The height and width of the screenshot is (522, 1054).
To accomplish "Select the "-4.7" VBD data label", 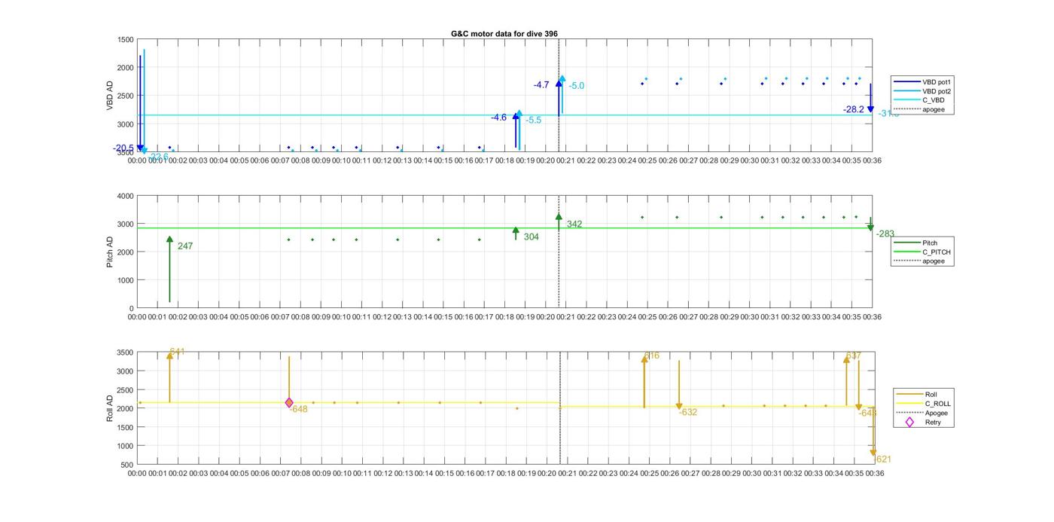I will 541,85.
